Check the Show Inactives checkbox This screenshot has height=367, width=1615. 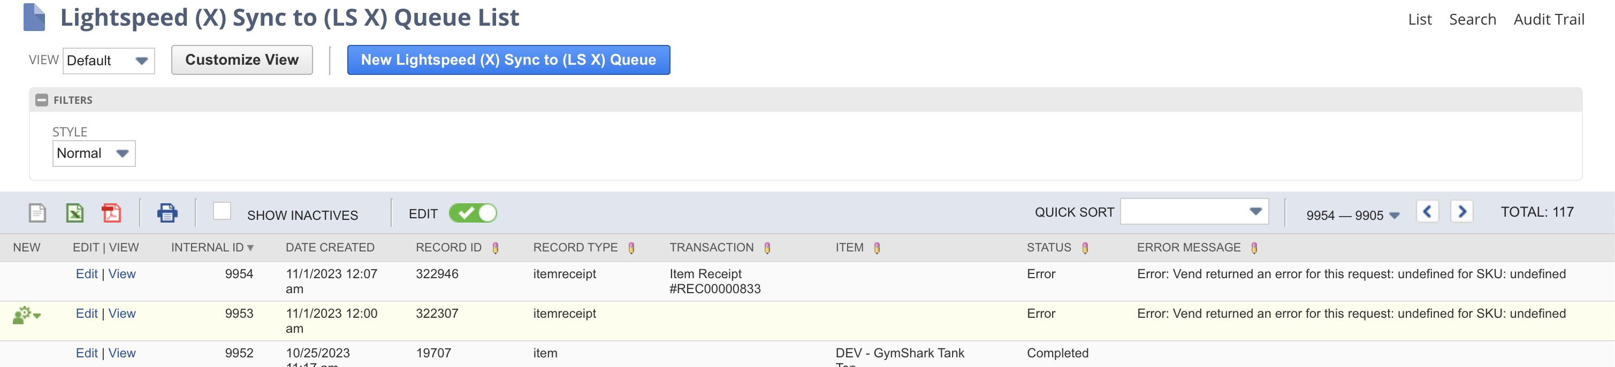(x=222, y=212)
